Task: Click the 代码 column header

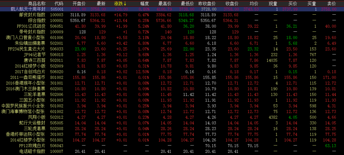Action: tap(59, 4)
